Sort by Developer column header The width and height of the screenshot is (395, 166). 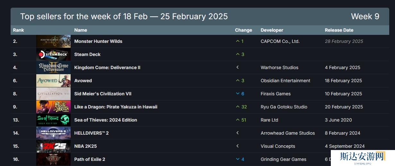272,30
